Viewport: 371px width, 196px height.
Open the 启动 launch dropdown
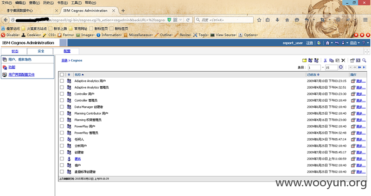(355, 43)
